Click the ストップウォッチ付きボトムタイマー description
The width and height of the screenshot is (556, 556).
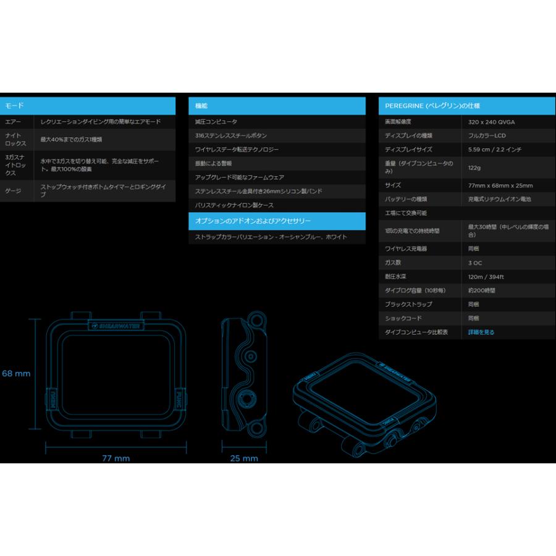pos(103,190)
